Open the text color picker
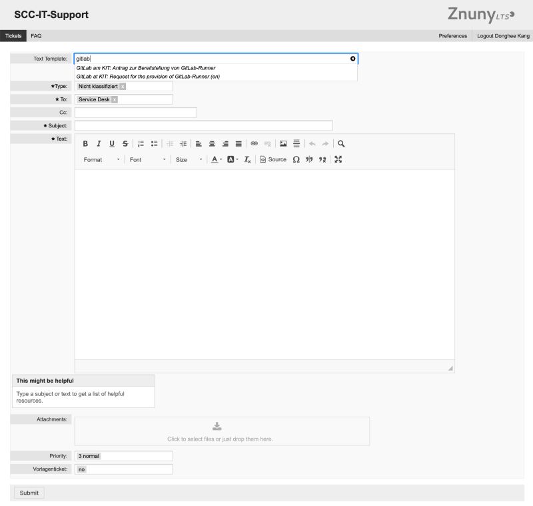This screenshot has width=533, height=506. pos(217,159)
